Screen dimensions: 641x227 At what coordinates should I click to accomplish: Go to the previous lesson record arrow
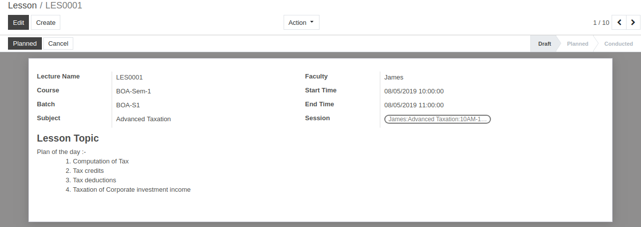click(619, 22)
